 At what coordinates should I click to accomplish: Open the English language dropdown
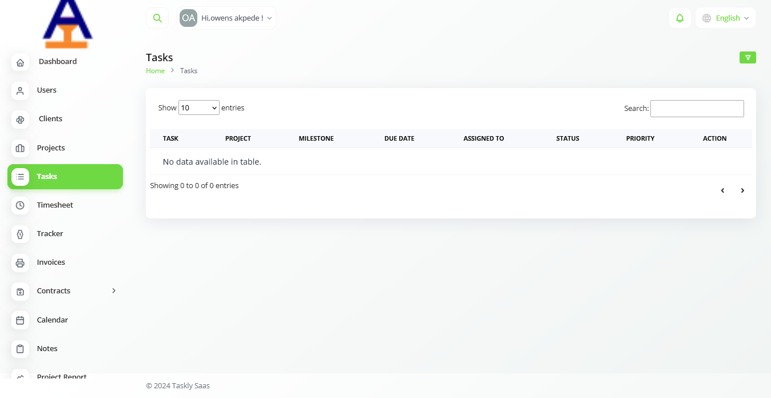pos(725,18)
